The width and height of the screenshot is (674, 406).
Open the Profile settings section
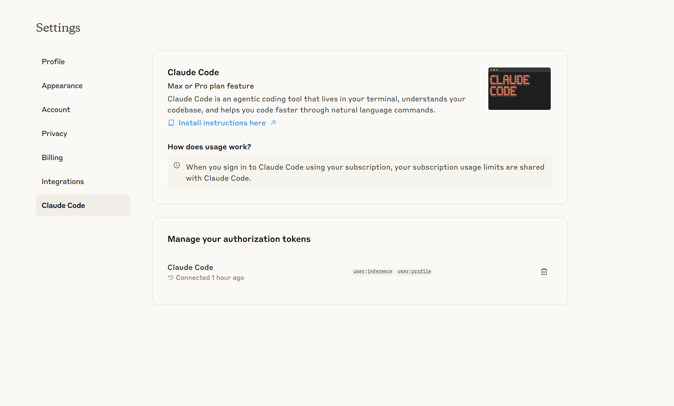coord(53,62)
